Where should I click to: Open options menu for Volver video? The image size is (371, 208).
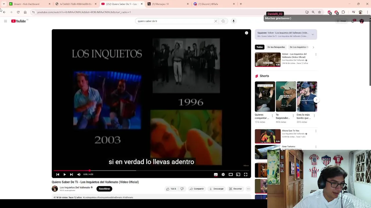point(316,54)
